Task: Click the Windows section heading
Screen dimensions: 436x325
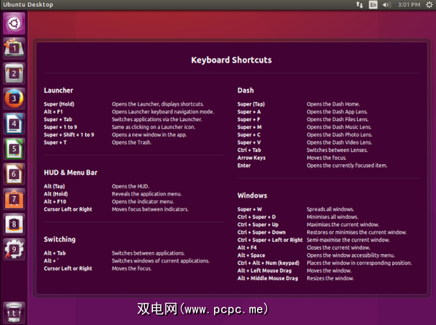Action: (x=252, y=195)
